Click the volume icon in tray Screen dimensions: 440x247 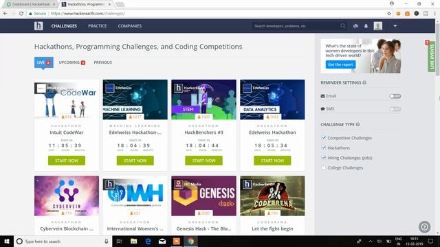(x=379, y=241)
